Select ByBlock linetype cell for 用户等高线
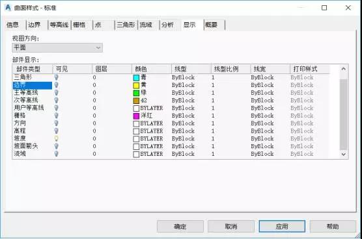Viewport: 362px width, 239px height. (x=183, y=108)
